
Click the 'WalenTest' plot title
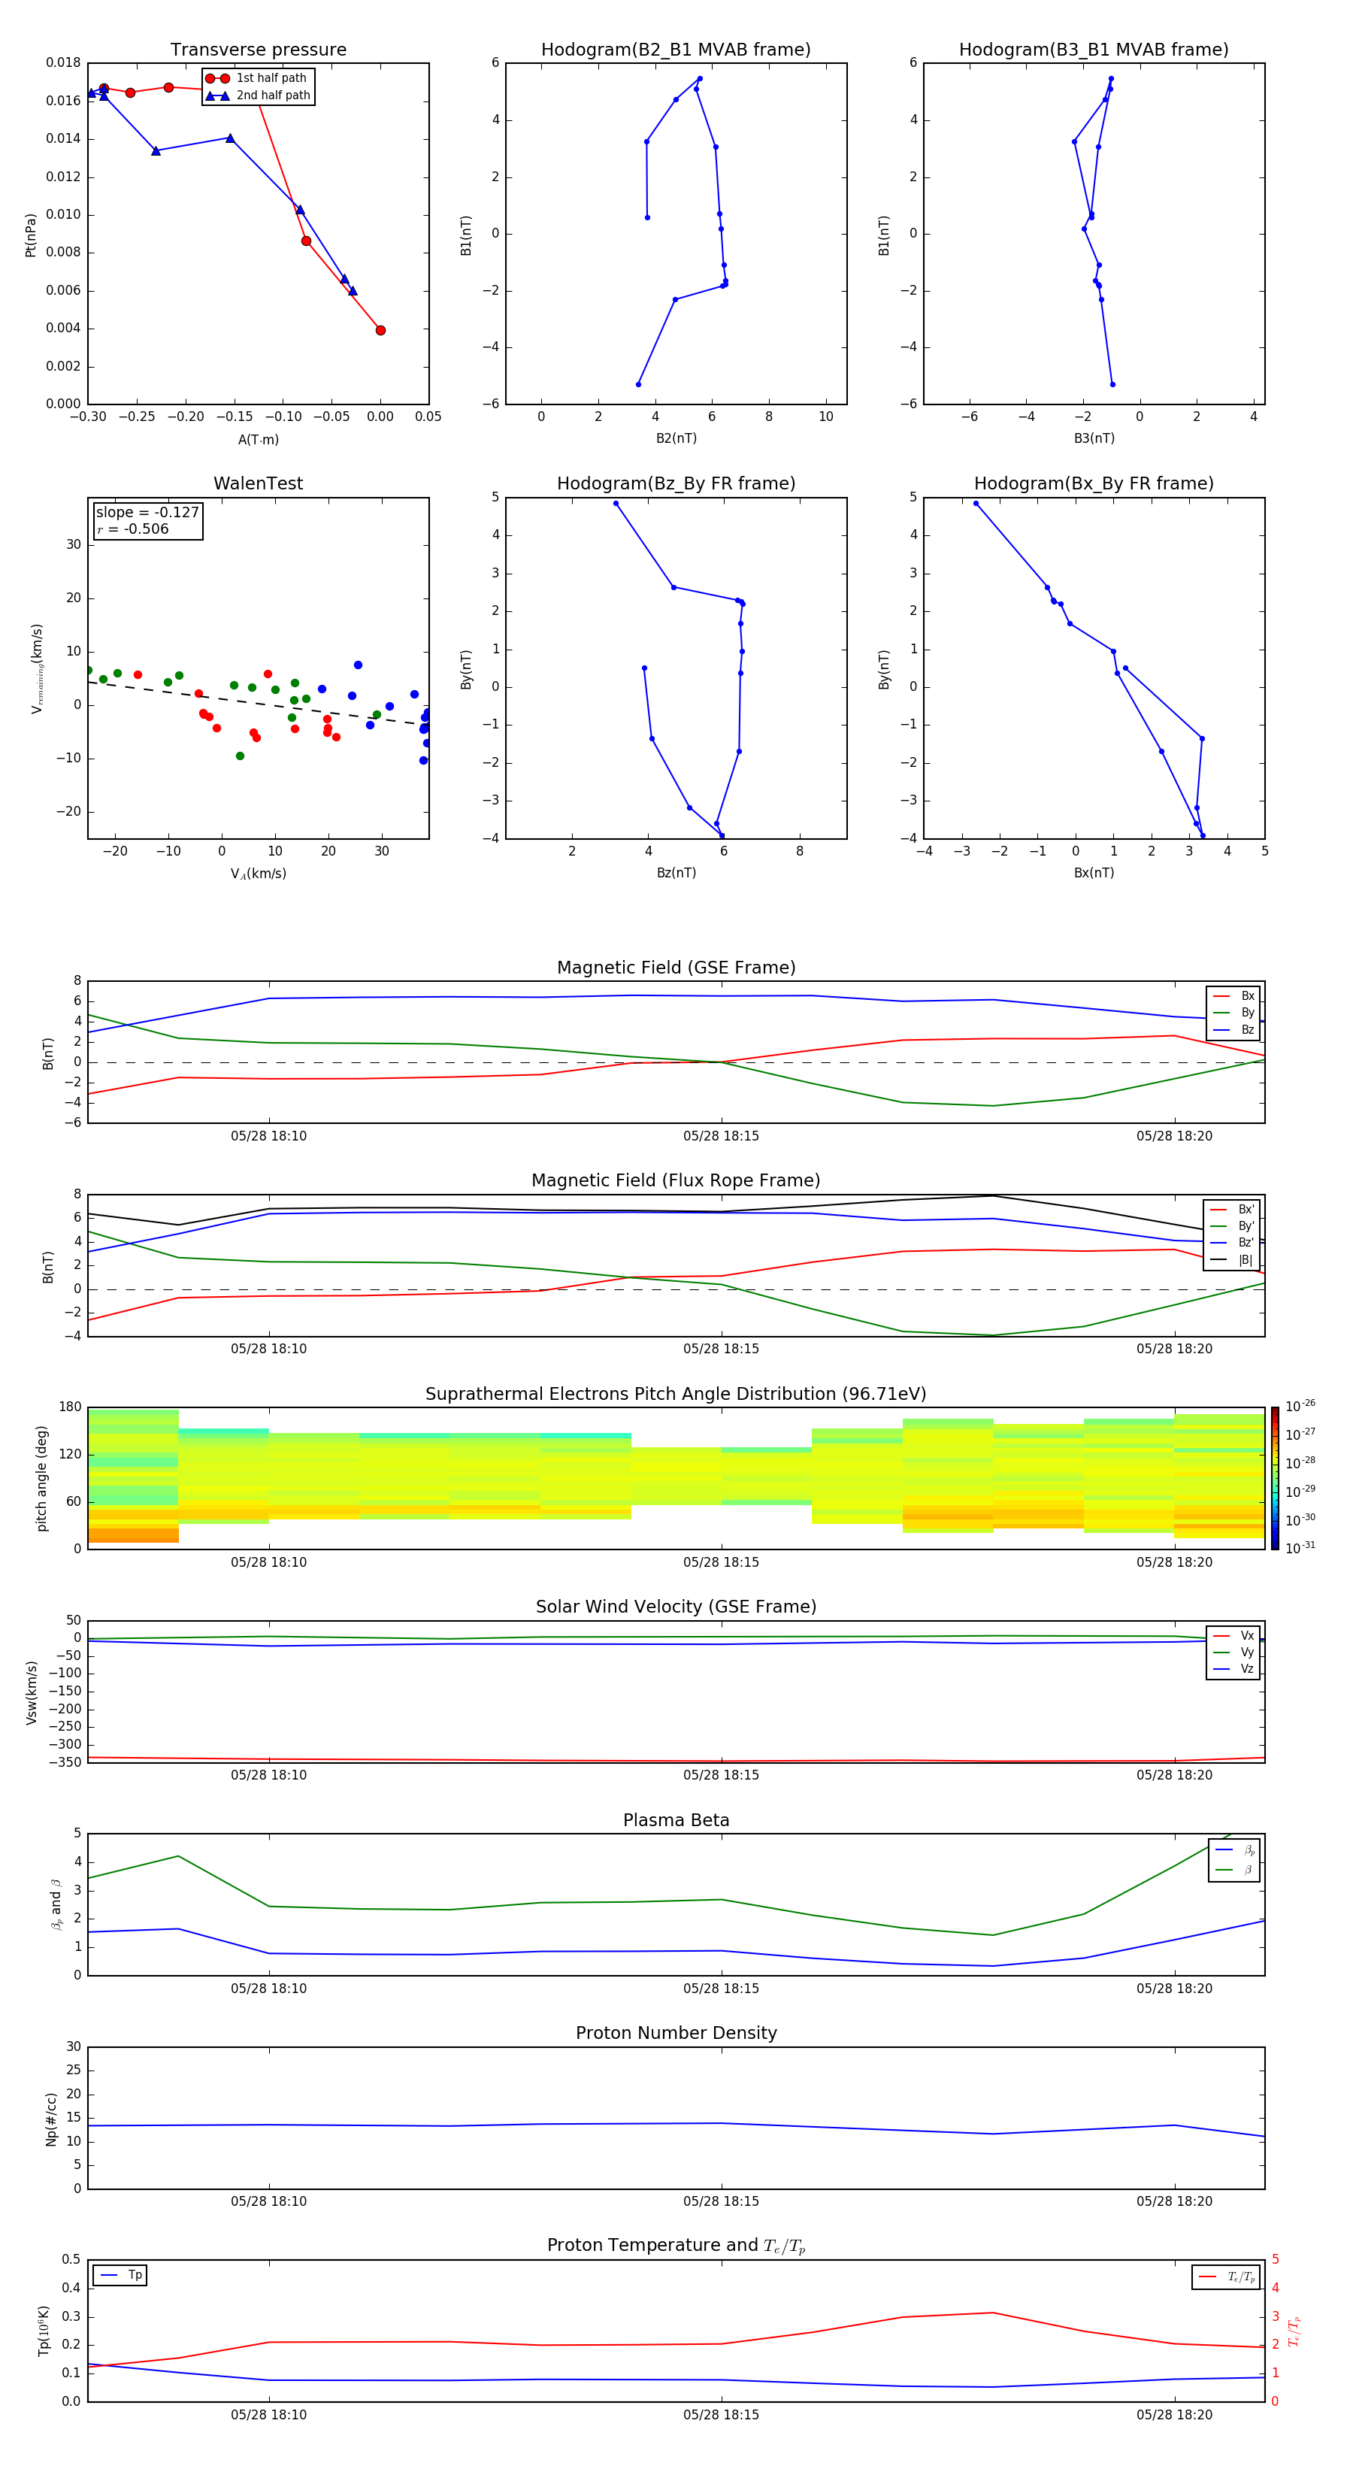tap(258, 483)
